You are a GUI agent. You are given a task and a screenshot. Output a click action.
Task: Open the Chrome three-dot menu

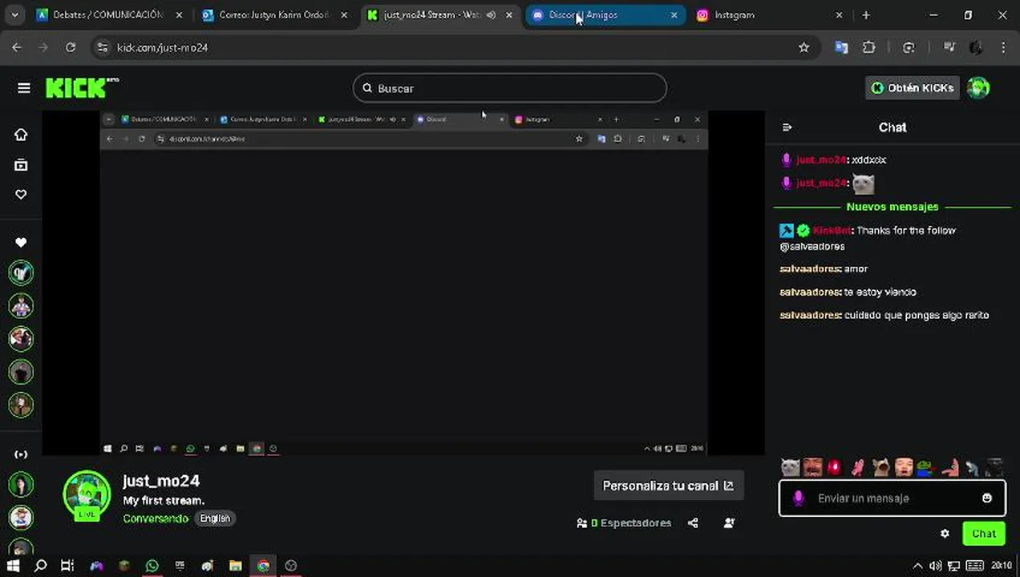point(1004,48)
